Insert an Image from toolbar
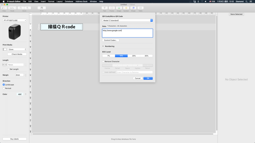Screen dimensions: 255x143 click(119, 8)
